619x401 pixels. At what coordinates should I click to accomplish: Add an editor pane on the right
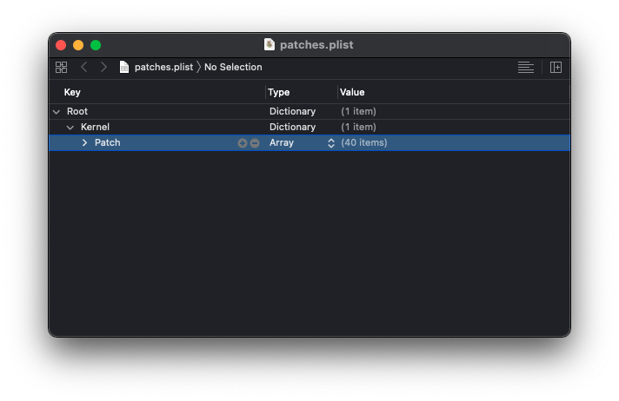point(556,67)
